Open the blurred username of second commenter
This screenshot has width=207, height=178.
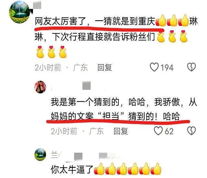71,86
